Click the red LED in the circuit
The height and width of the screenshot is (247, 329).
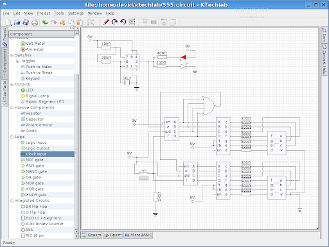point(183,57)
